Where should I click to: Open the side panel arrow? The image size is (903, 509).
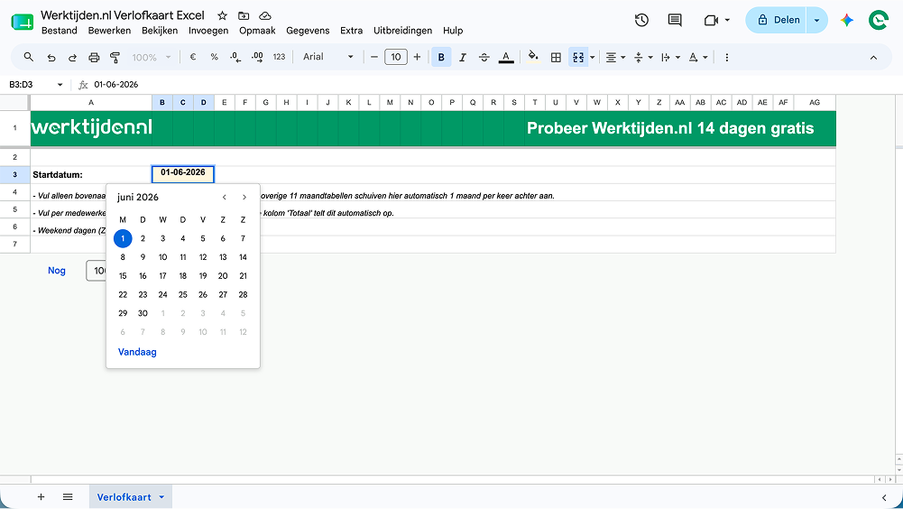click(x=884, y=497)
